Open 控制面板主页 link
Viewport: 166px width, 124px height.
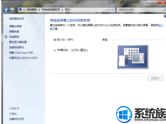(17, 19)
